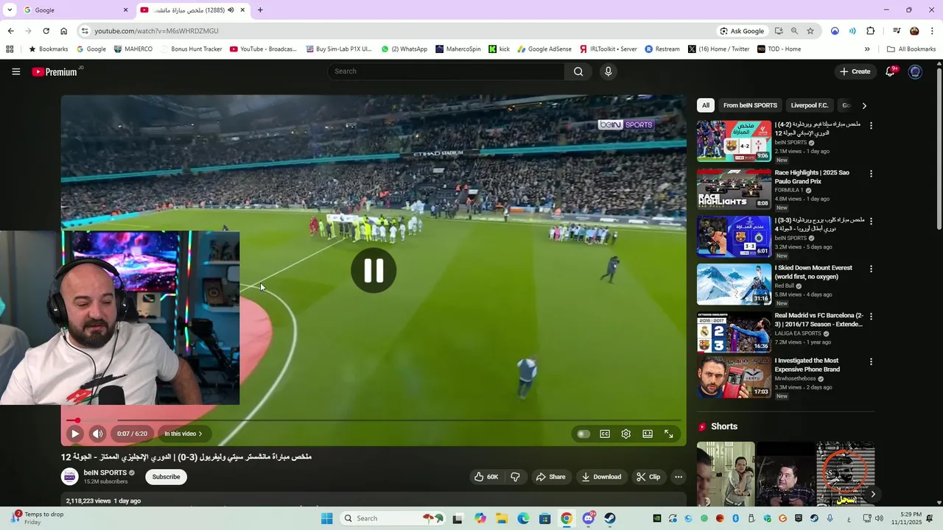Open the Chrome apps grid icon
943x530 pixels.
pos(10,49)
